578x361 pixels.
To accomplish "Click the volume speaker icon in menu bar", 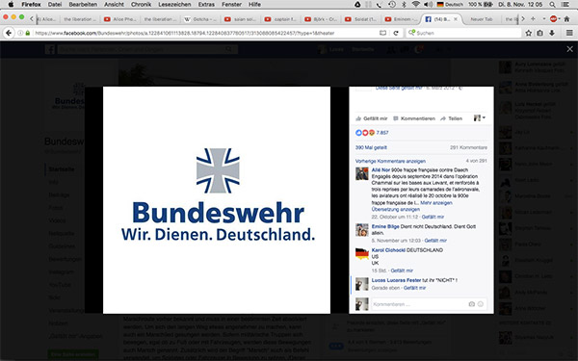I will [428, 5].
